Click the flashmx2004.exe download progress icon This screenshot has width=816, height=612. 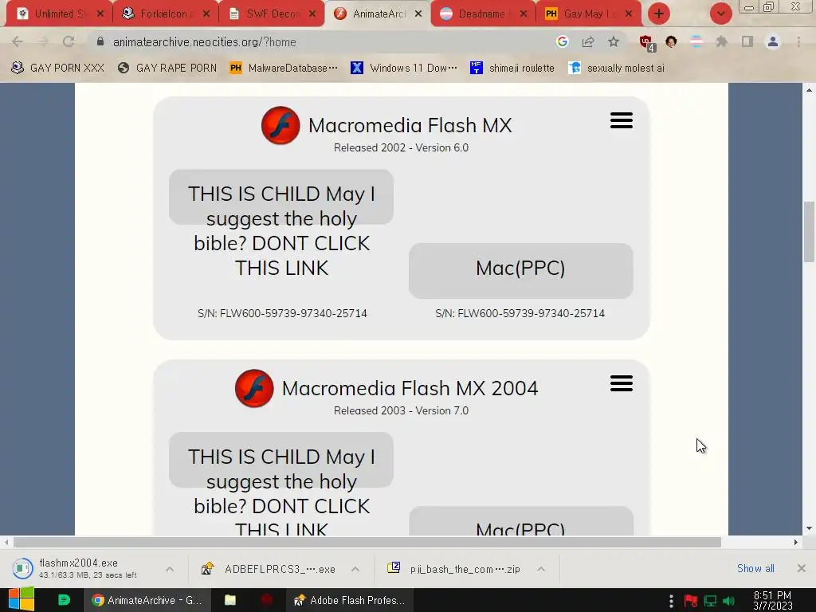click(x=22, y=568)
